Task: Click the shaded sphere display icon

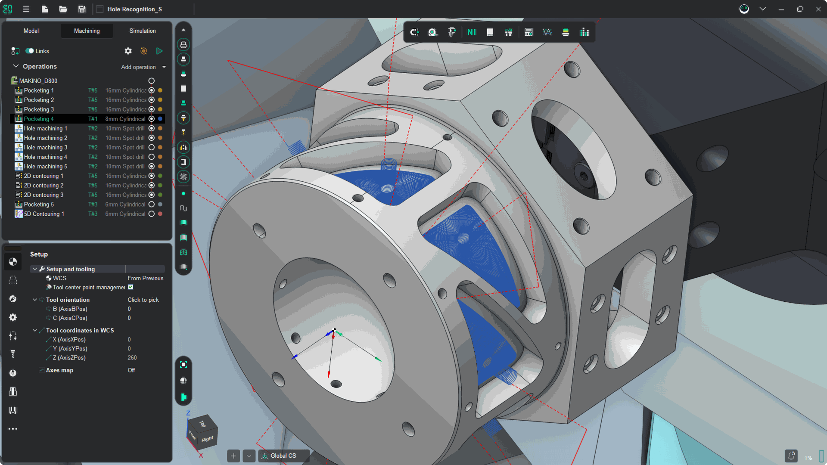Action: click(183, 381)
